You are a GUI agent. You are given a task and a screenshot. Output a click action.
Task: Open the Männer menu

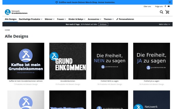click(x=50, y=19)
